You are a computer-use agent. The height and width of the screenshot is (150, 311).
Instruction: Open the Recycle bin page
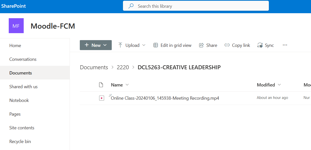(x=20, y=142)
